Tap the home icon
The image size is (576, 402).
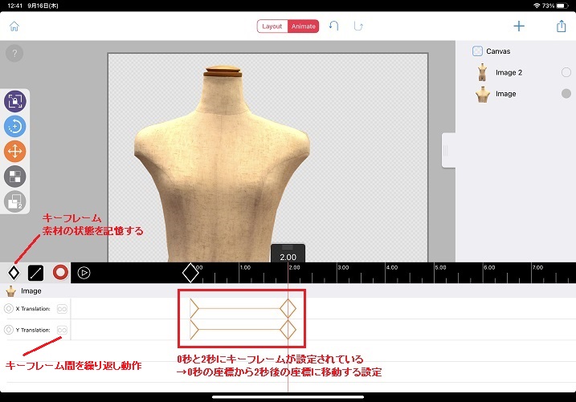point(14,26)
